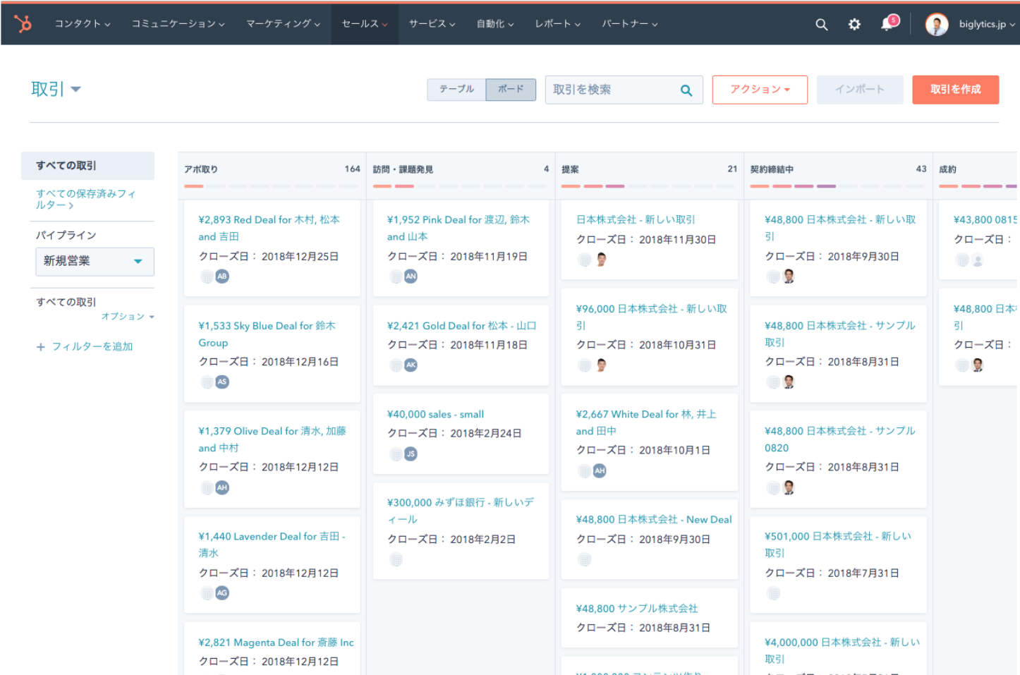
Task: Switch to テーブル view
Action: pyautogui.click(x=456, y=90)
